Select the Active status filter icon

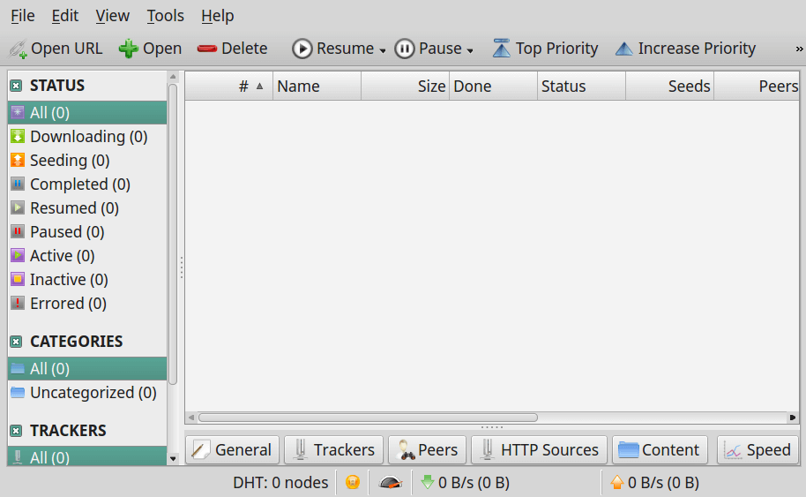click(18, 255)
